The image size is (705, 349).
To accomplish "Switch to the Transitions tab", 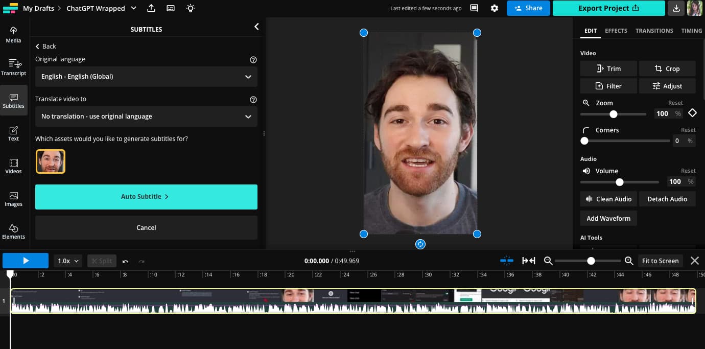I will (x=654, y=31).
